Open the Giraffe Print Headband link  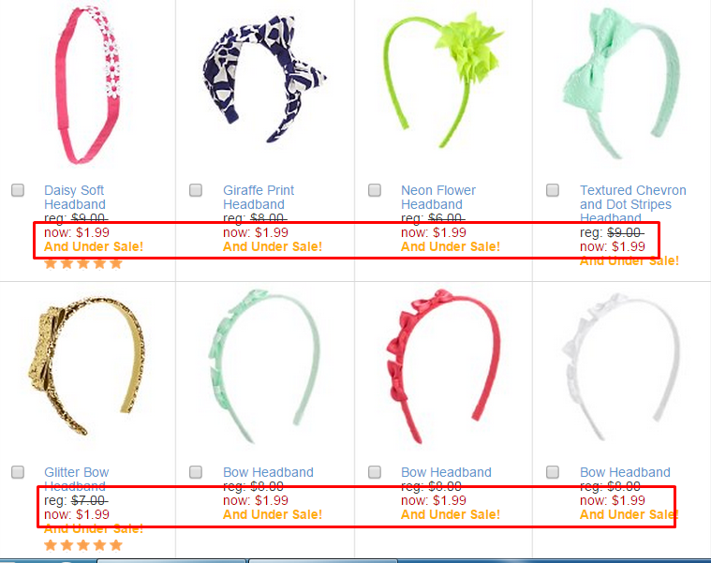point(259,197)
